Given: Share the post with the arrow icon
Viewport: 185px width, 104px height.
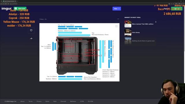Looking at the screenshot, I should click(x=31, y=38).
